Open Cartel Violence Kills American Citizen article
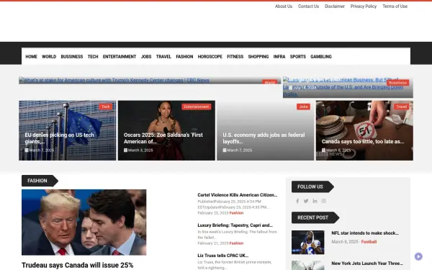432x270 pixels. [237, 195]
